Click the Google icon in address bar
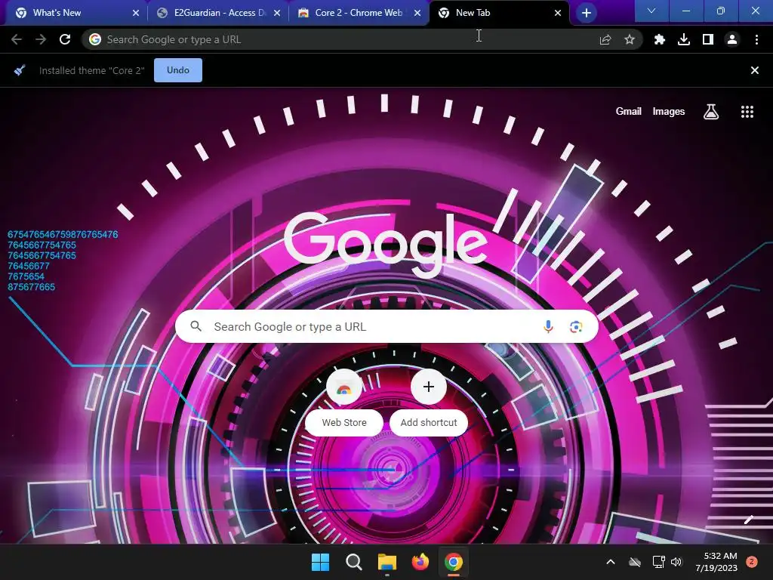This screenshot has width=773, height=580. (95, 39)
